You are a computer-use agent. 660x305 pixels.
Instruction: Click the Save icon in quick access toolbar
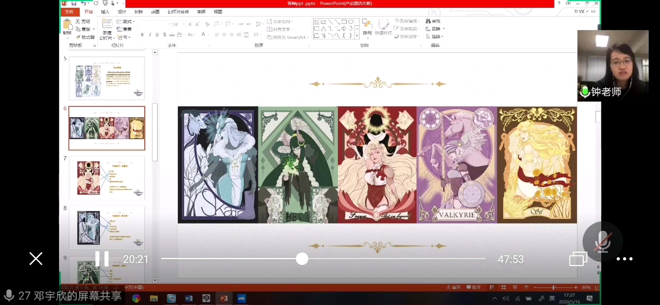click(x=74, y=3)
